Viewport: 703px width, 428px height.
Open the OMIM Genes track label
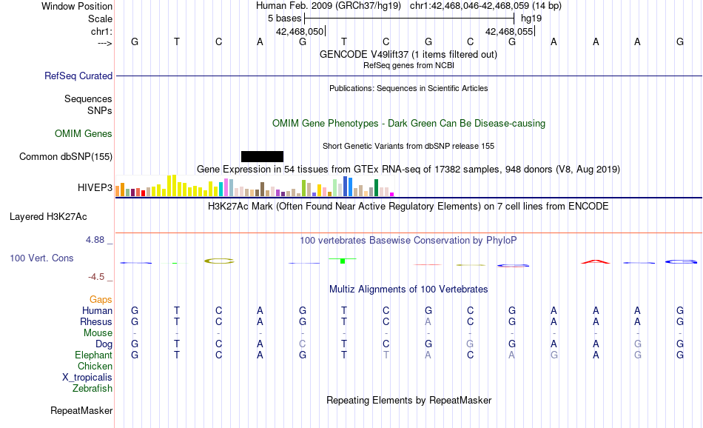coord(84,134)
